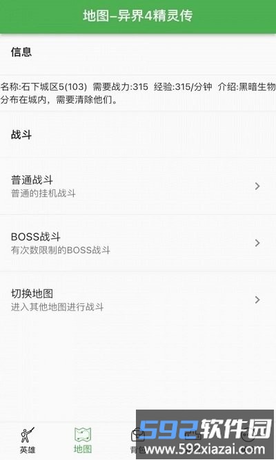276x460 pixels.
Task: Expand the 切换地图 chevron arrow
Action: coord(257,300)
